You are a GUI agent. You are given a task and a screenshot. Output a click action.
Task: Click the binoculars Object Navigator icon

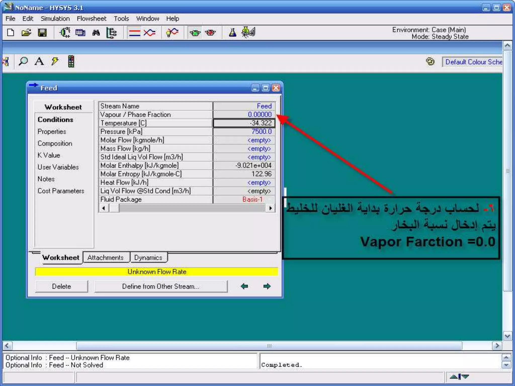[96, 33]
